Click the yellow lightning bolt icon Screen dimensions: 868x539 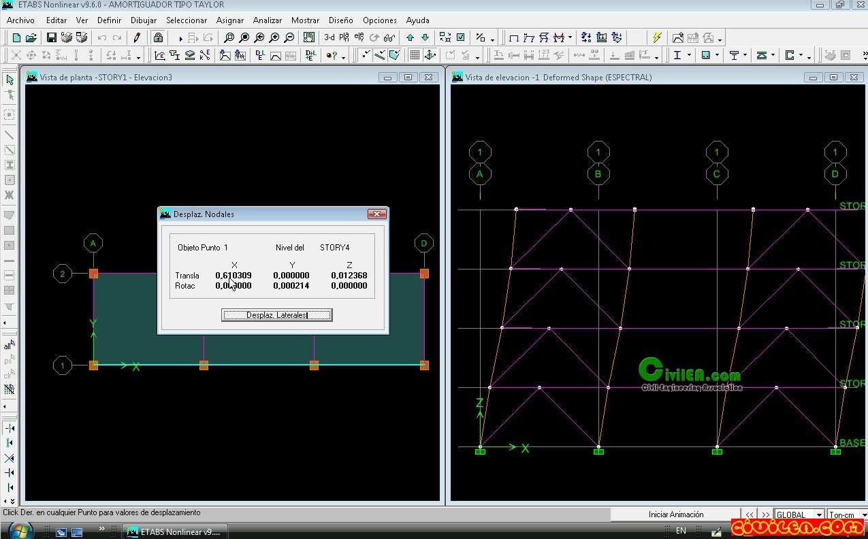[x=657, y=37]
